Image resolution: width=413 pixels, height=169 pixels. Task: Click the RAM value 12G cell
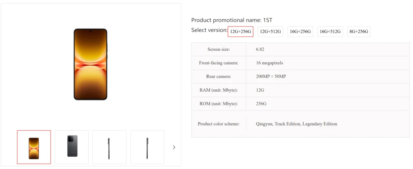point(328,90)
